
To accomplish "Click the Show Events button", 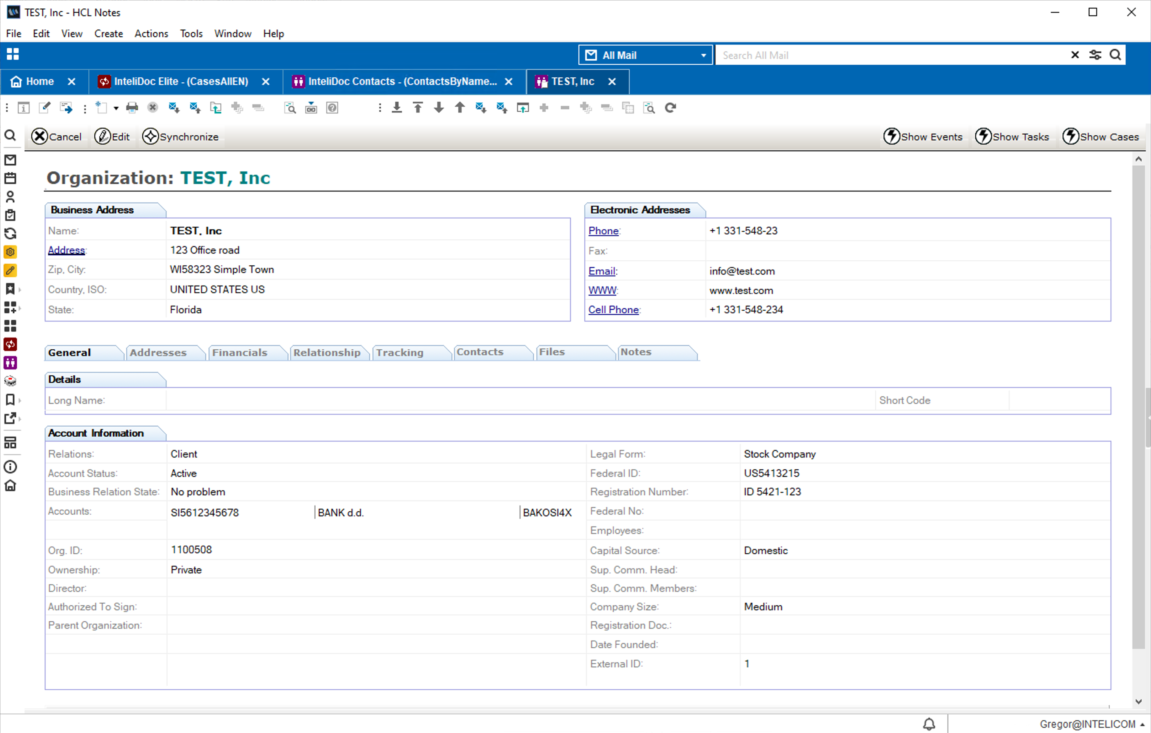I will pos(922,136).
